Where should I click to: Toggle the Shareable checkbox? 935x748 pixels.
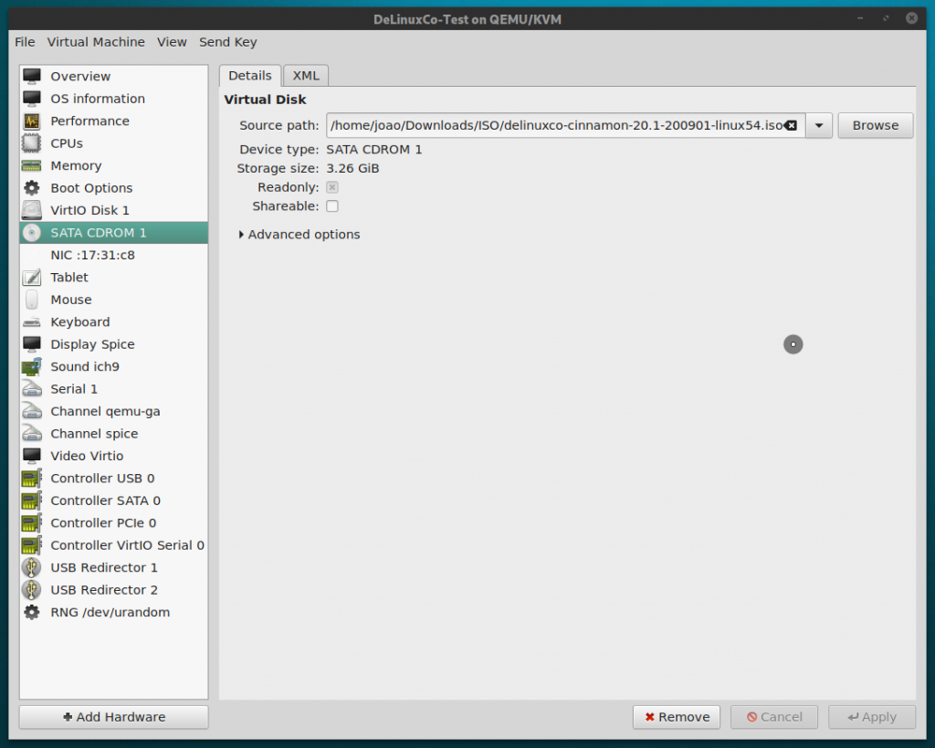pyautogui.click(x=332, y=205)
